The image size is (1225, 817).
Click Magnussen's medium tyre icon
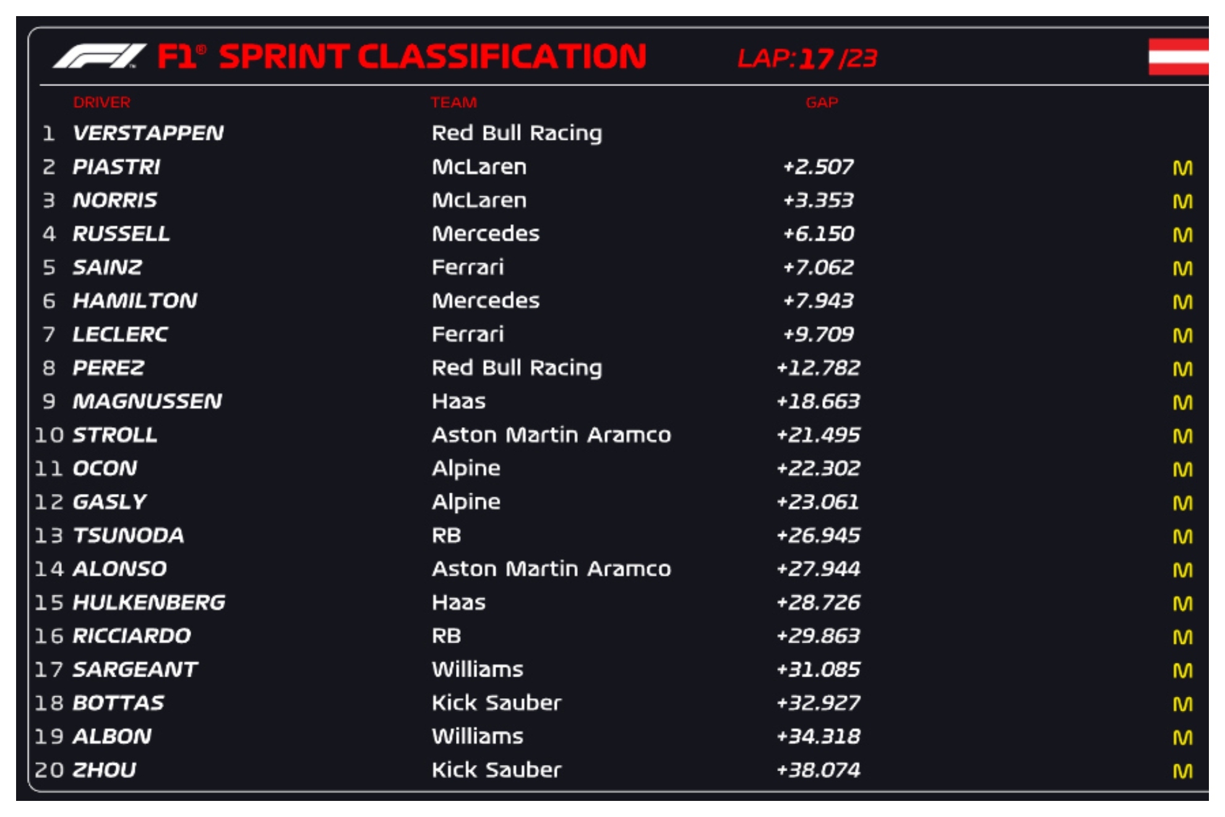point(1182,402)
